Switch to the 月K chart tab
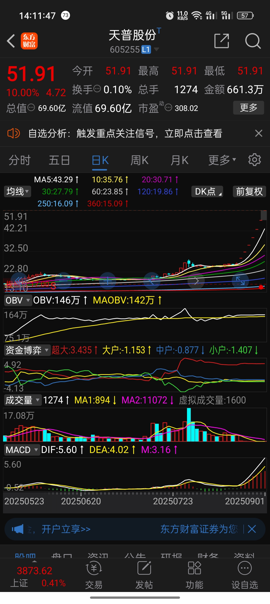This screenshot has height=604, width=270. point(179,160)
